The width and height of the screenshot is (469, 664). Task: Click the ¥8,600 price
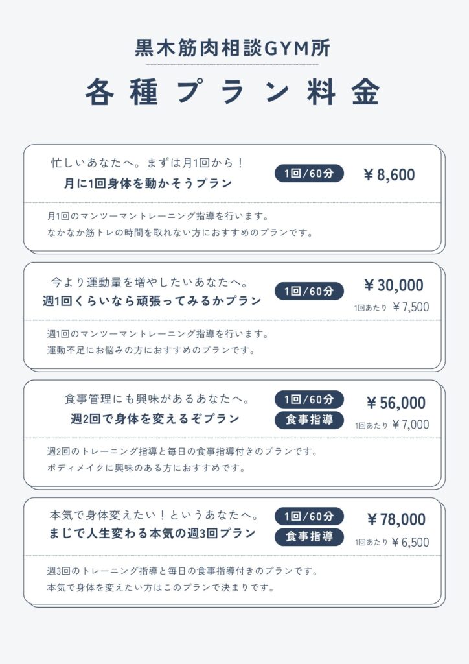389,174
